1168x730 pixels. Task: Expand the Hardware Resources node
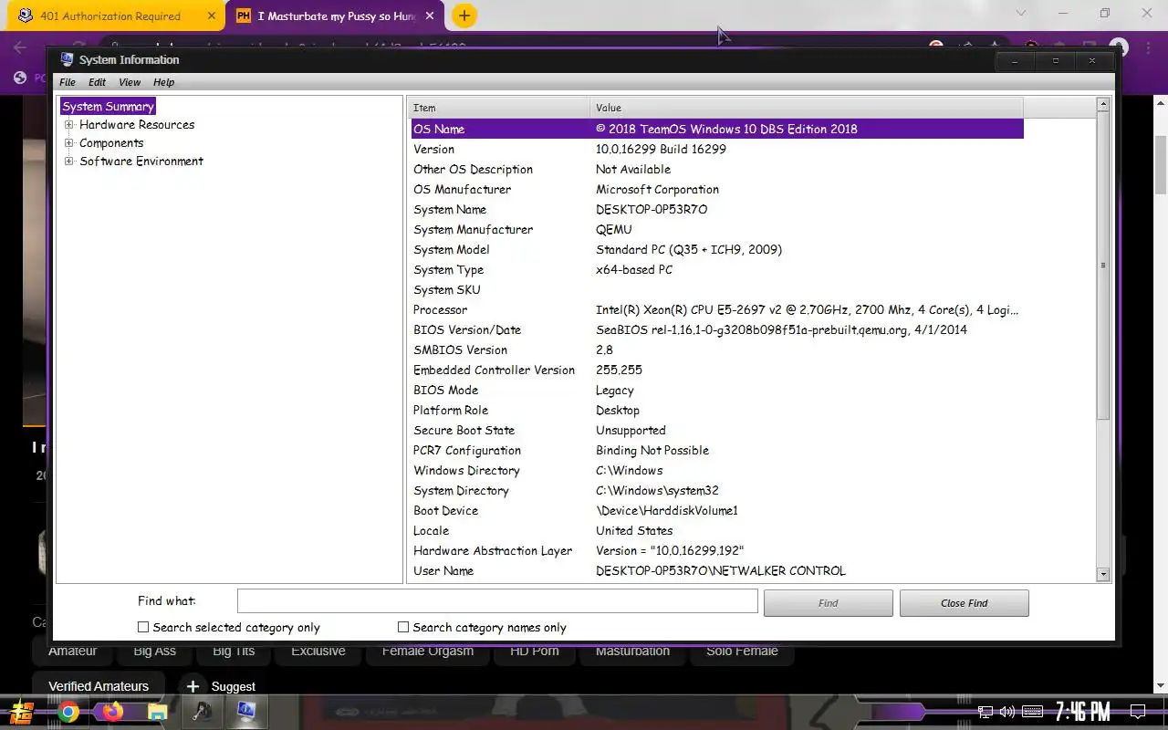point(68,125)
